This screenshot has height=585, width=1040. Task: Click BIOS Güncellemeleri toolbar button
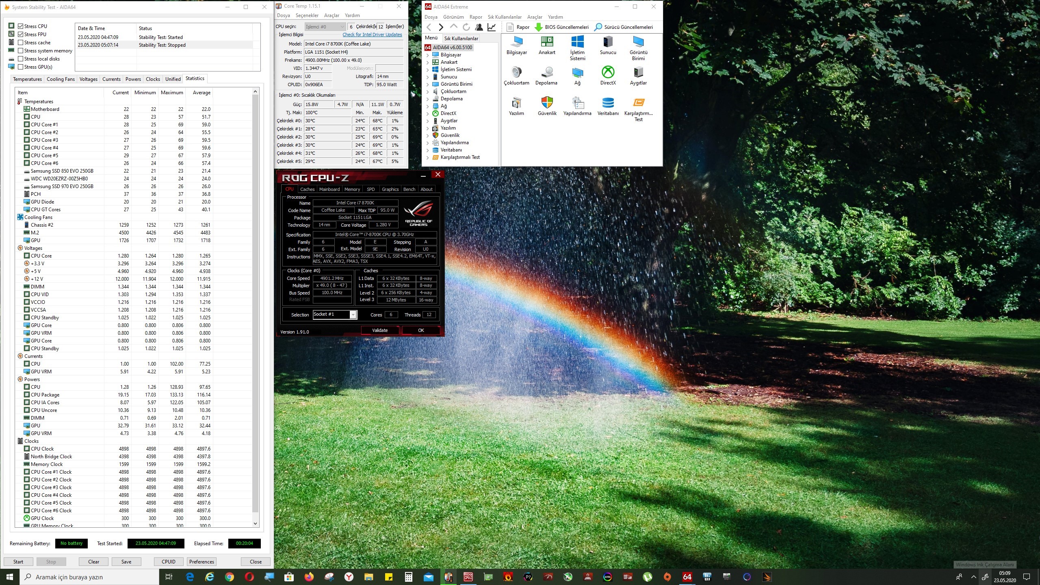click(x=562, y=27)
